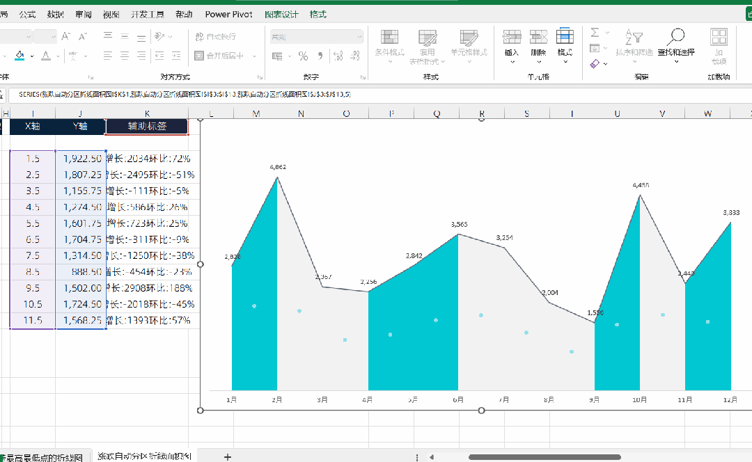Screen dimensions: 752x462
Task: Increase indent
Action: point(176,56)
